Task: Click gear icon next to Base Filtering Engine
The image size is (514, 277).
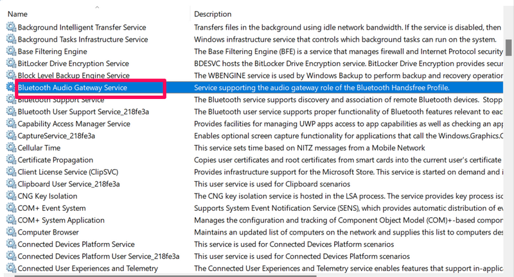Action: tap(11, 51)
